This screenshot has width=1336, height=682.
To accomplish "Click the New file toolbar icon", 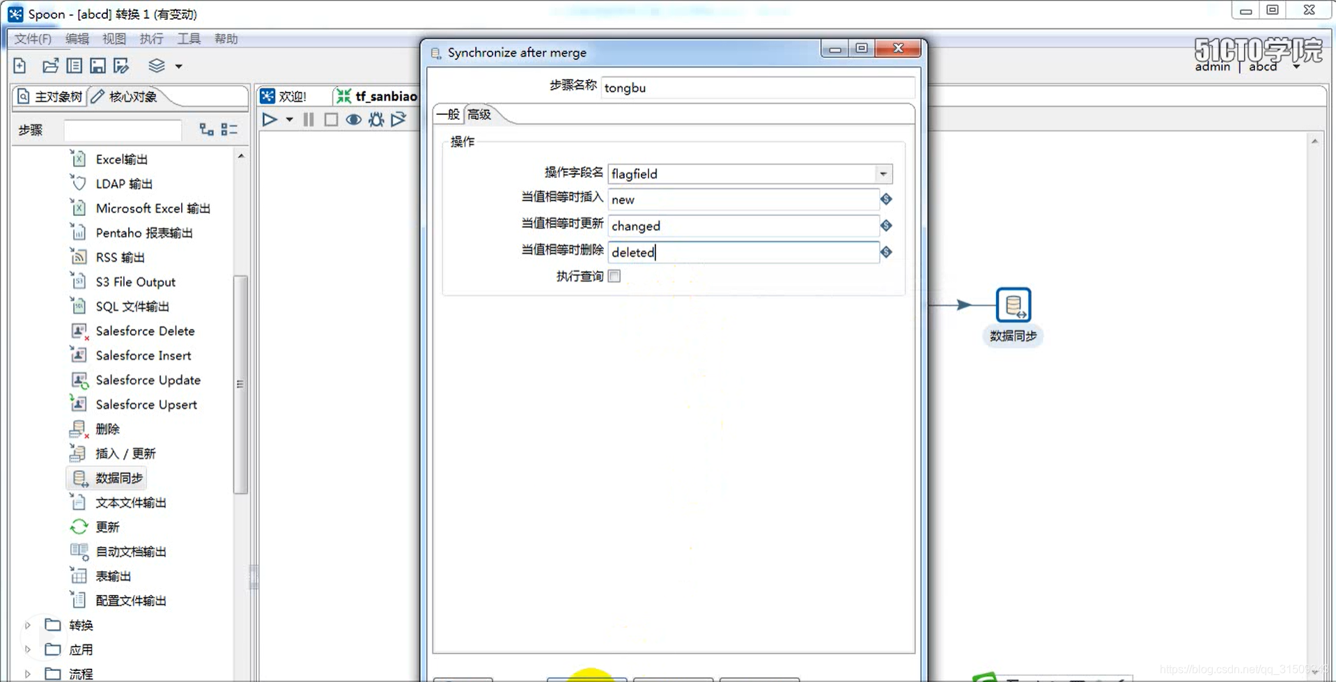I will [20, 65].
